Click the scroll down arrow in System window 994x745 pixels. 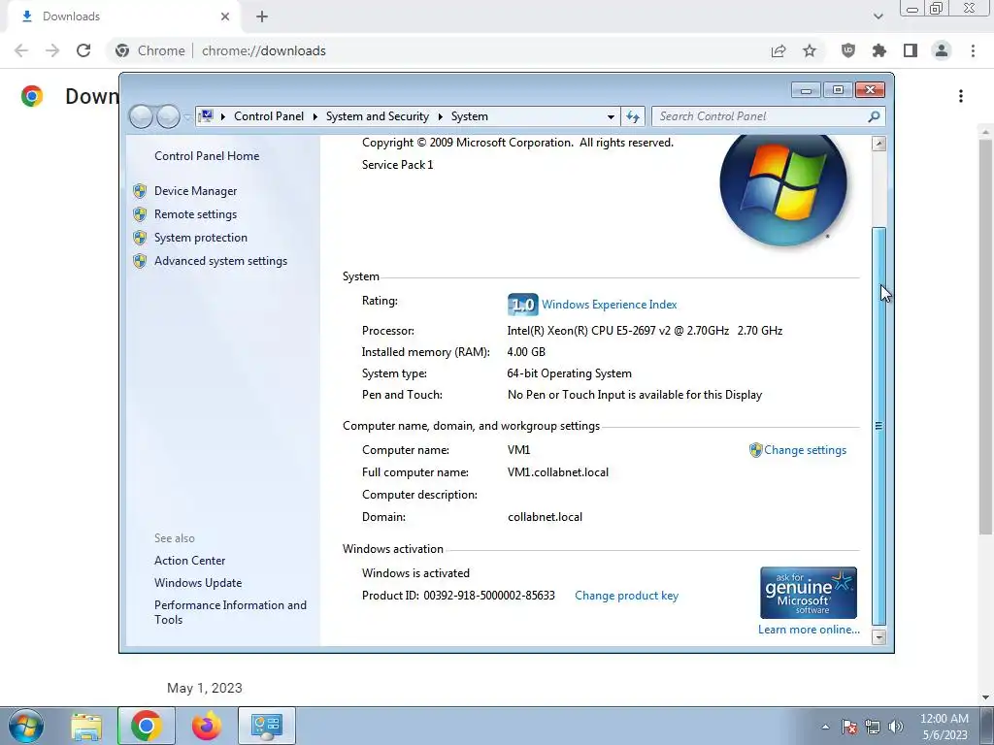pos(878,637)
